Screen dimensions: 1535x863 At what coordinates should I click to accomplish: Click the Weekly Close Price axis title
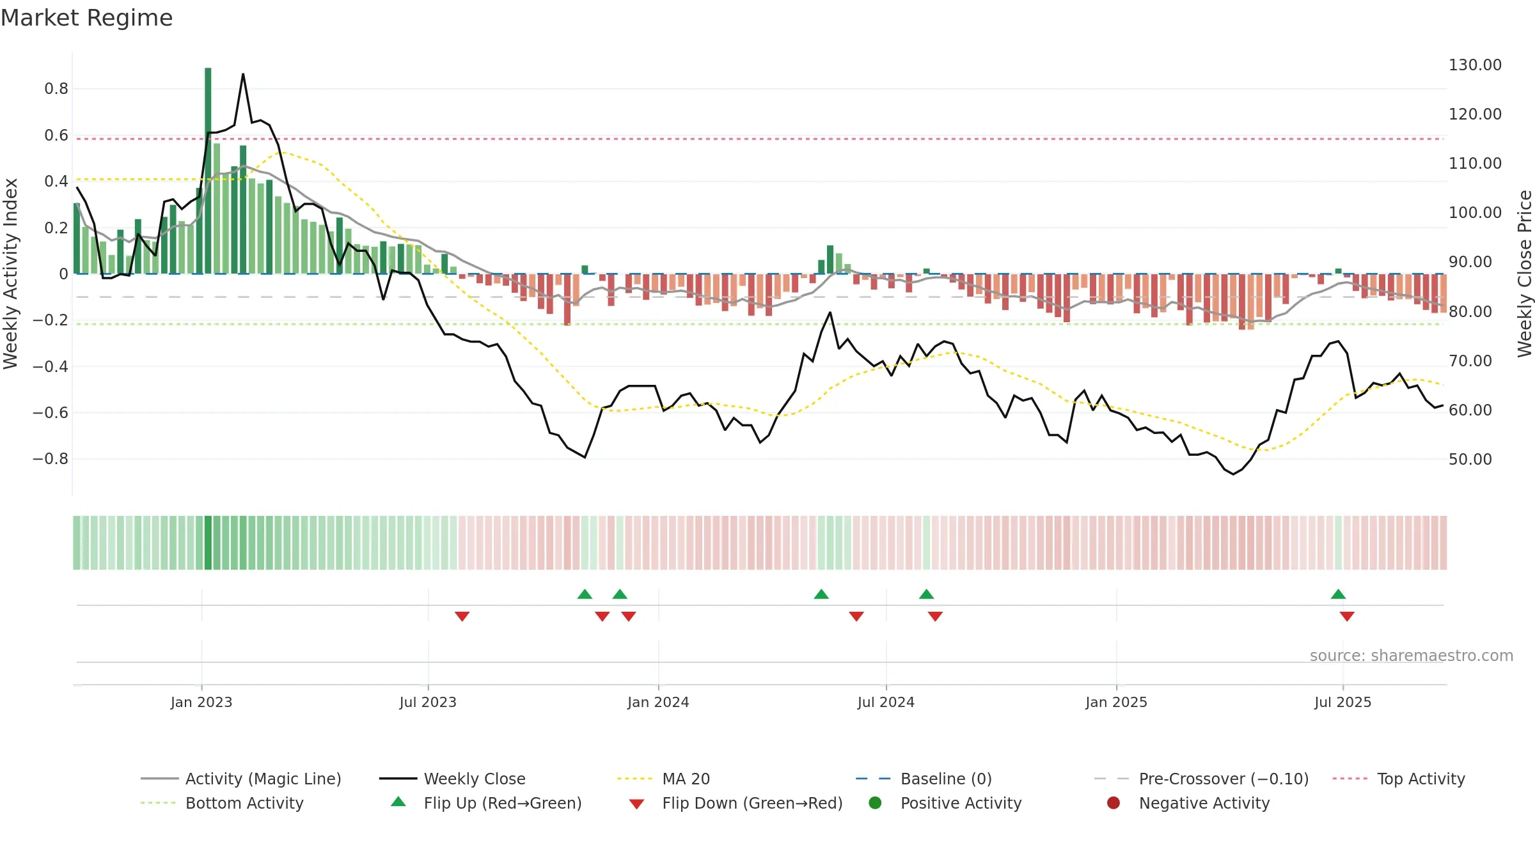coord(1525,274)
